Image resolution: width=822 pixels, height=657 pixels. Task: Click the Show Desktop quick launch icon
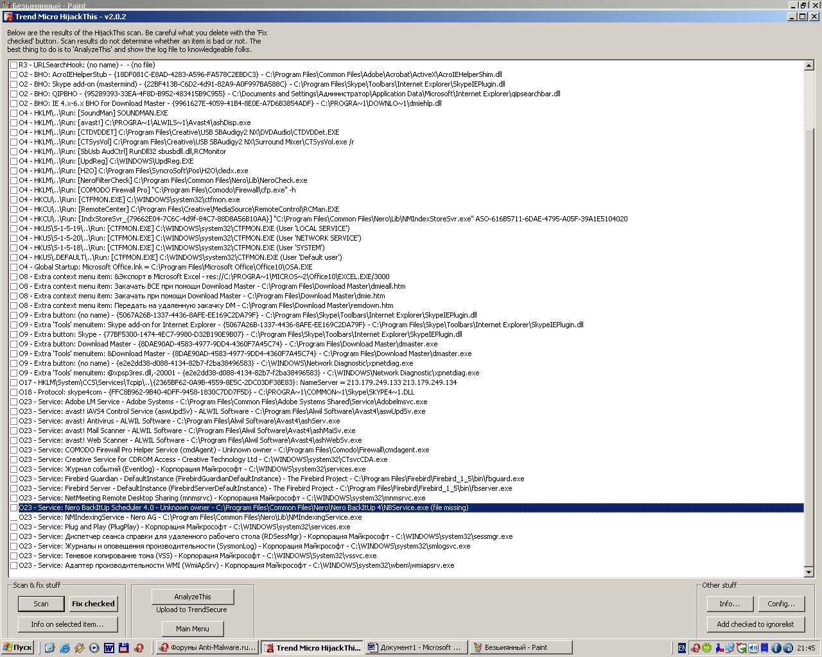pos(49,648)
